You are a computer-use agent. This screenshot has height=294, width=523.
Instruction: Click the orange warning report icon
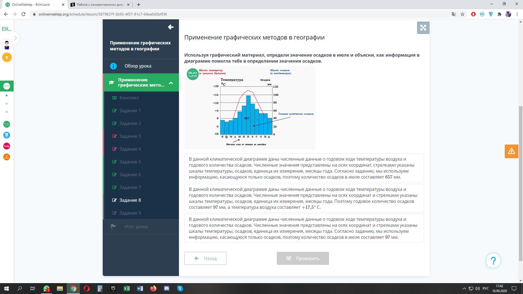511,151
